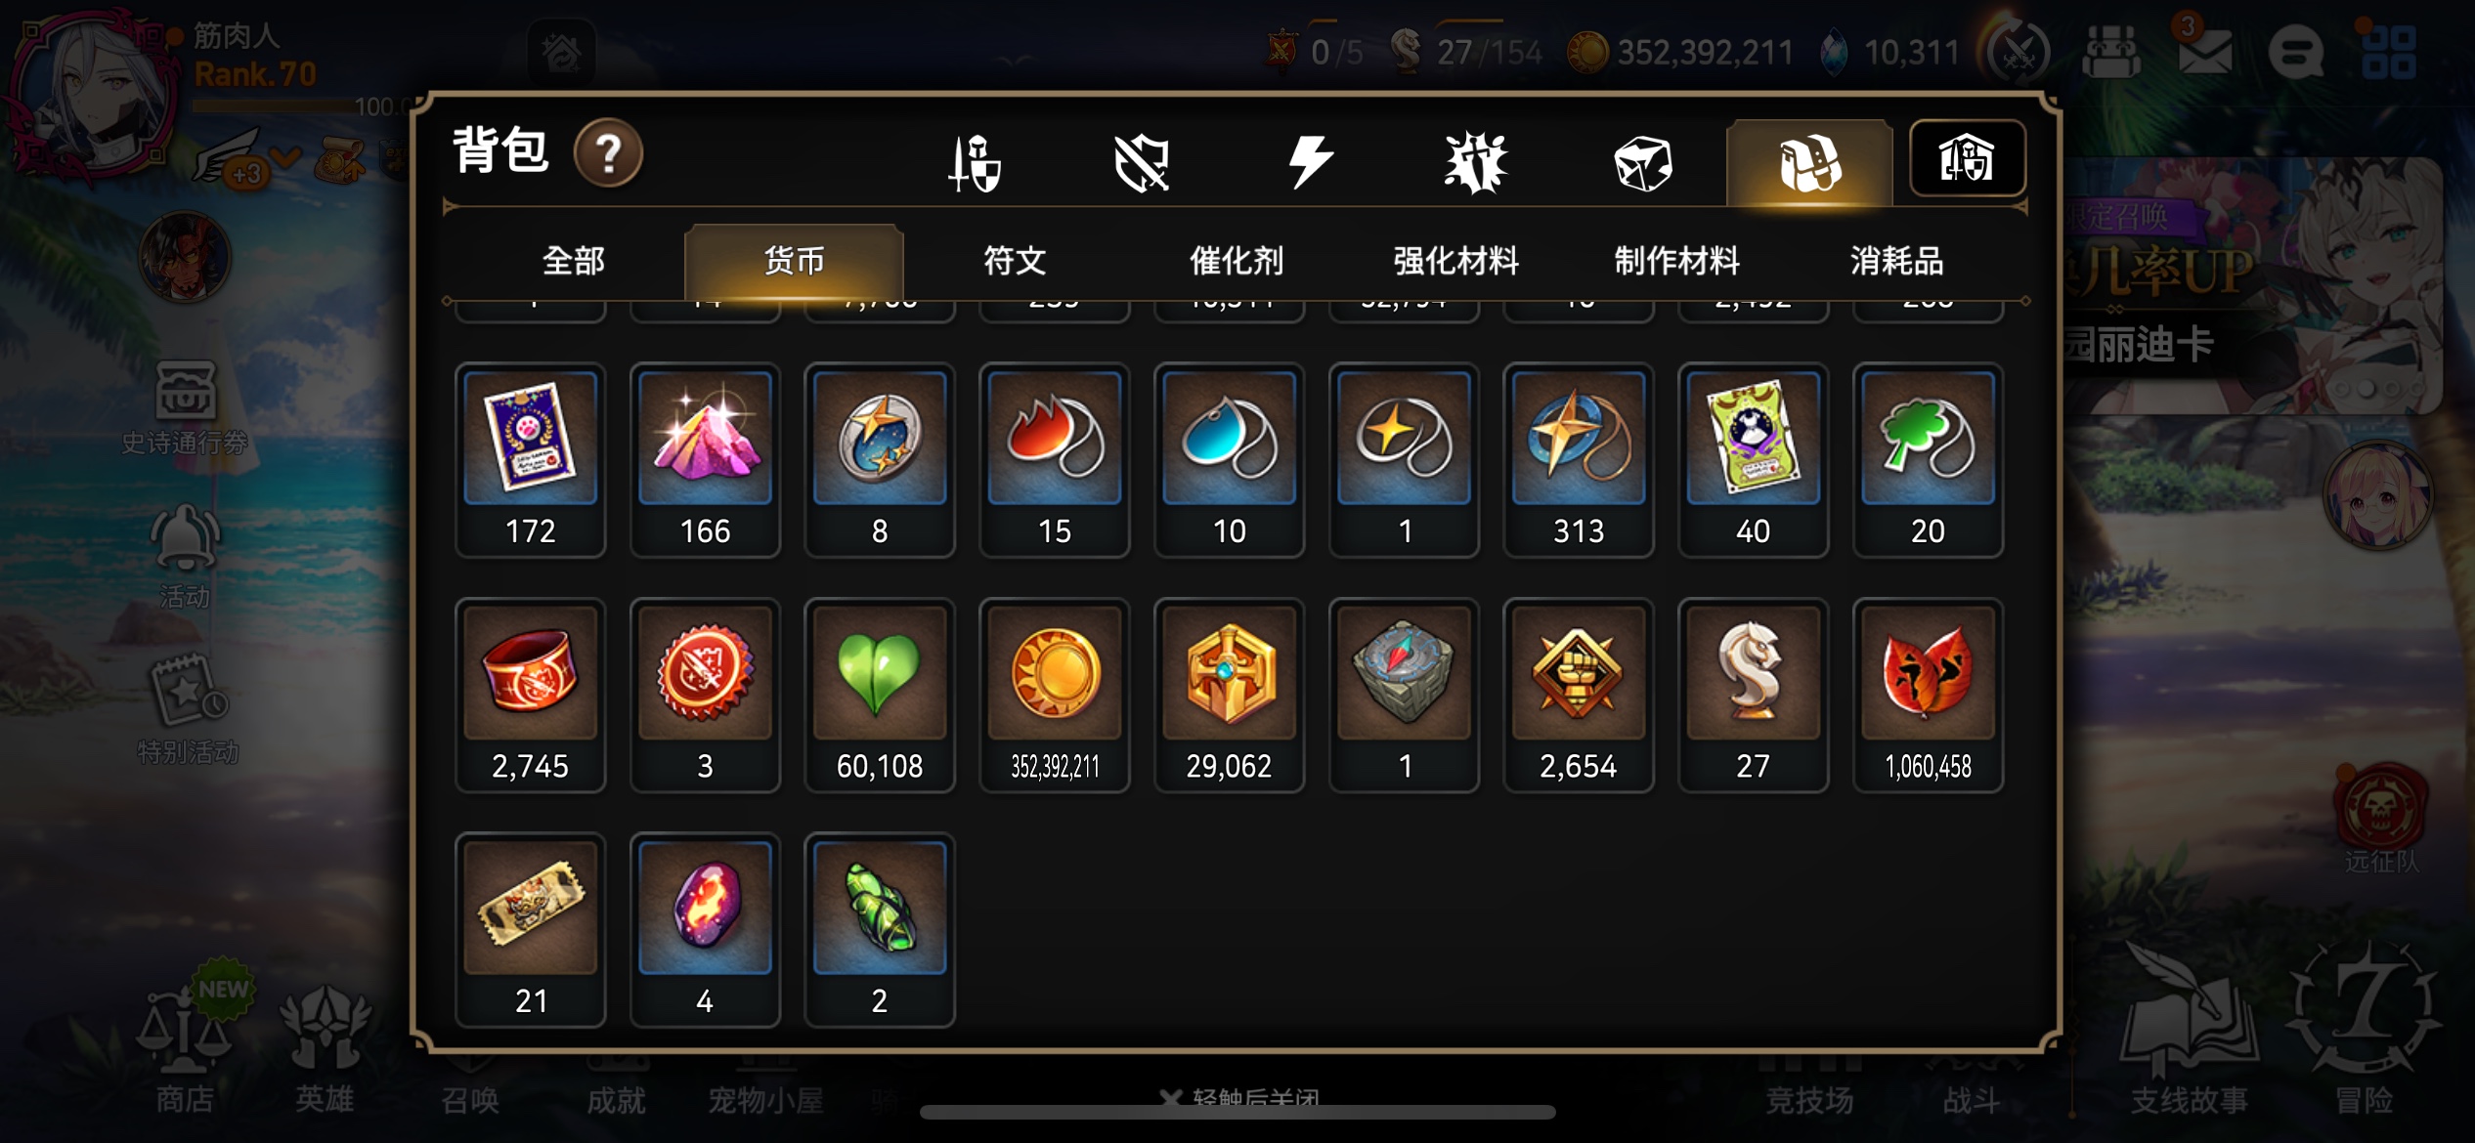Open the helmet storage icon button
Screen dimensions: 2475x1143
pos(1967,159)
